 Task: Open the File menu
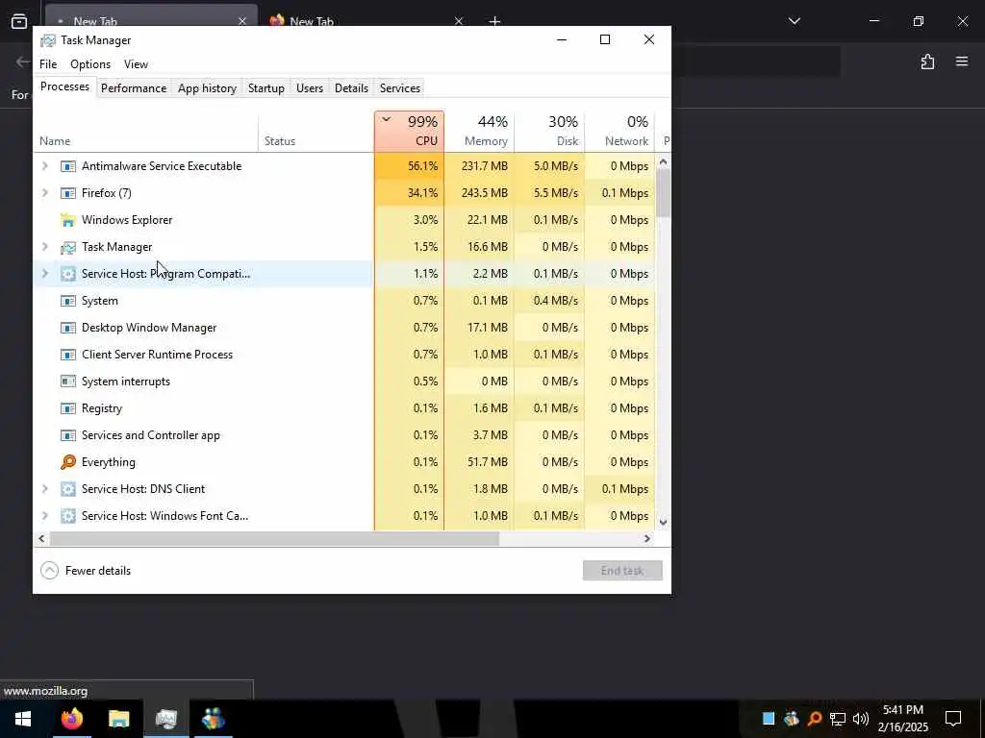[48, 64]
